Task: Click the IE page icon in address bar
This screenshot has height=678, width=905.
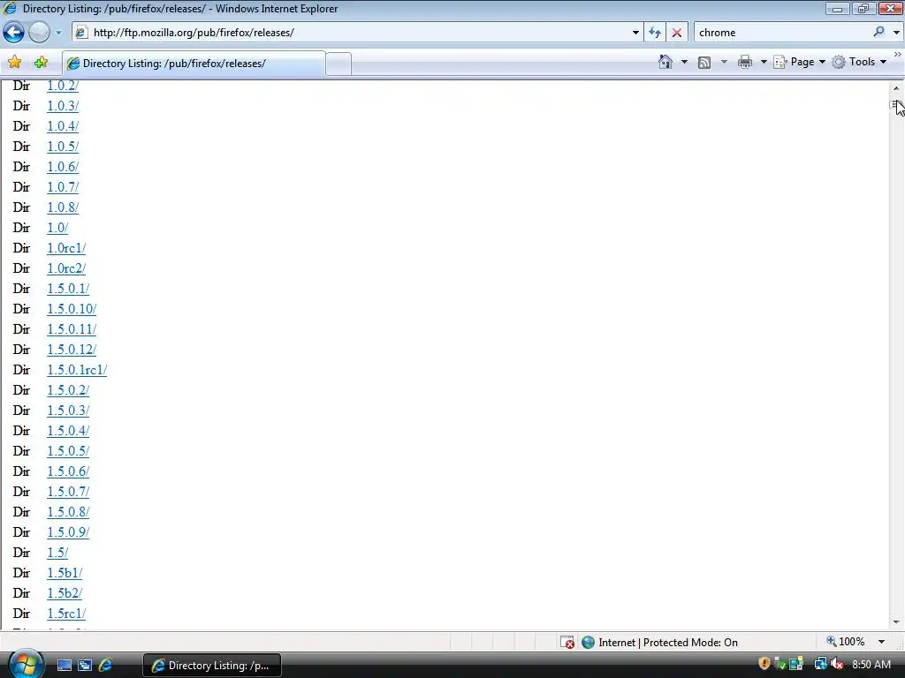Action: [x=81, y=33]
